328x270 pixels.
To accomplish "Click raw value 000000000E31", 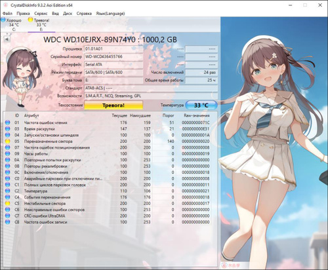I will (195, 129).
